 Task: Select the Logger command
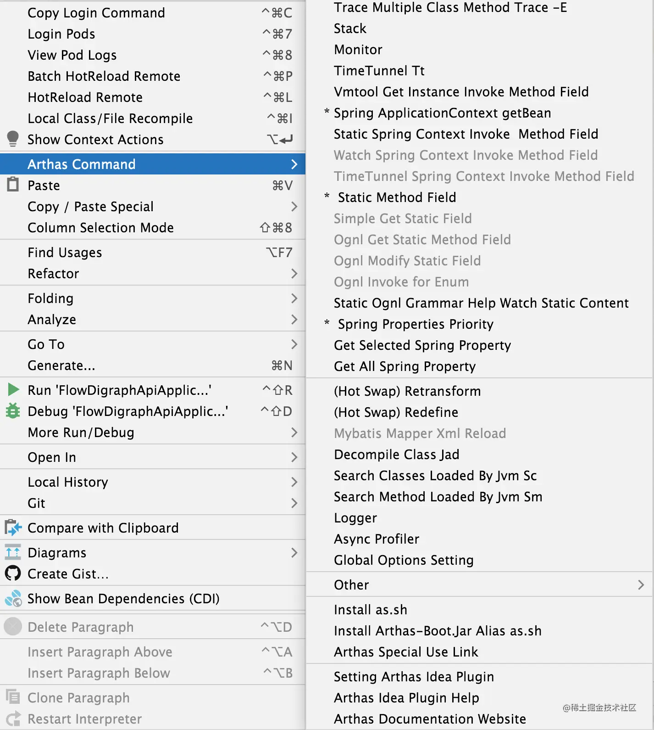pyautogui.click(x=479, y=518)
